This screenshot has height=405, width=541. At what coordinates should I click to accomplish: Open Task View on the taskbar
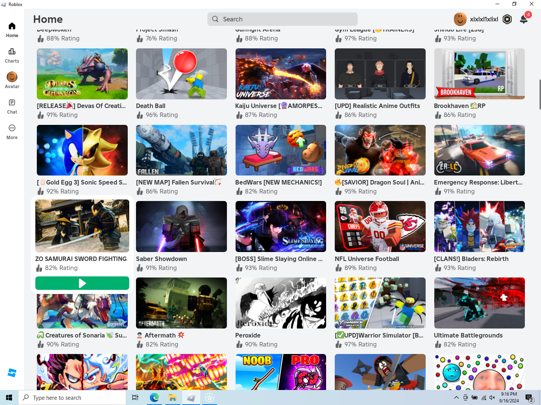pyautogui.click(x=135, y=397)
